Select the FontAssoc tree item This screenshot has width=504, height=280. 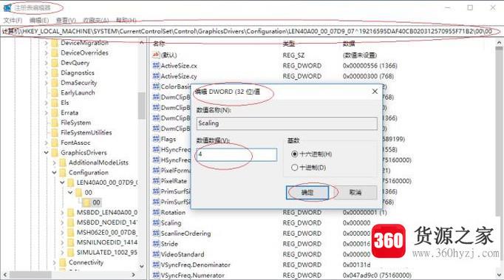pos(75,143)
